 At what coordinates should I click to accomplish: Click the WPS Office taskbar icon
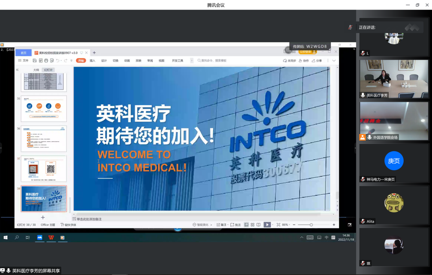51,238
